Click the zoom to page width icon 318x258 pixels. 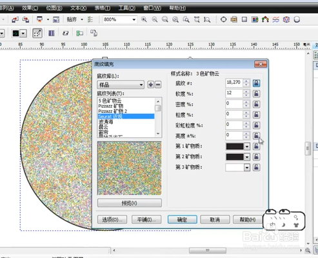coord(197,19)
